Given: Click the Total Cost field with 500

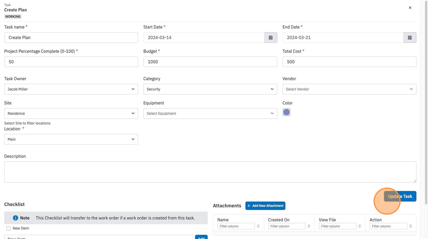Looking at the screenshot, I should 349,62.
